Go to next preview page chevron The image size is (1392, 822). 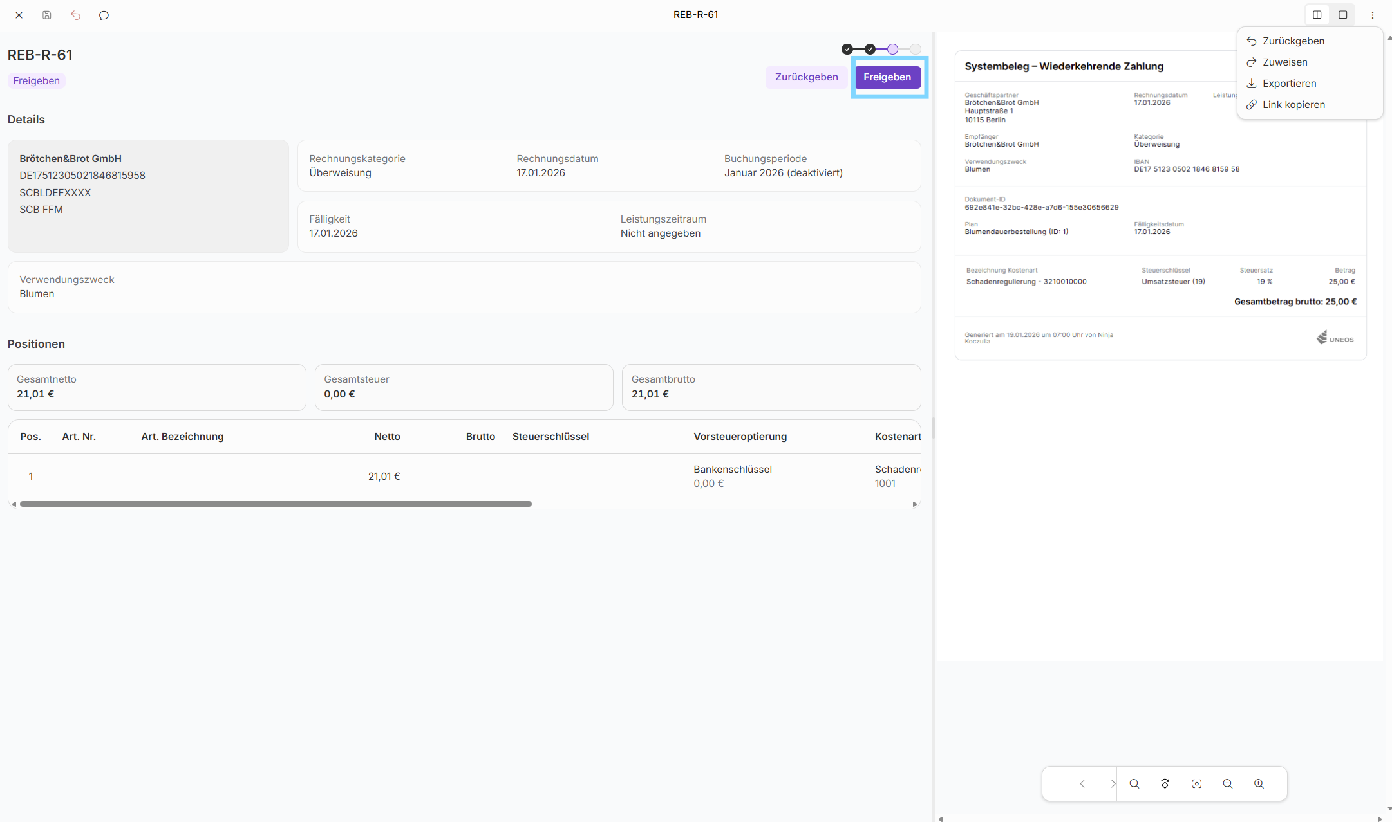click(1112, 783)
